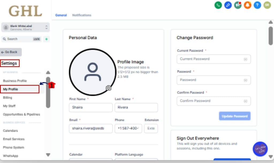Open the blue quick actions icon

coord(228,5)
